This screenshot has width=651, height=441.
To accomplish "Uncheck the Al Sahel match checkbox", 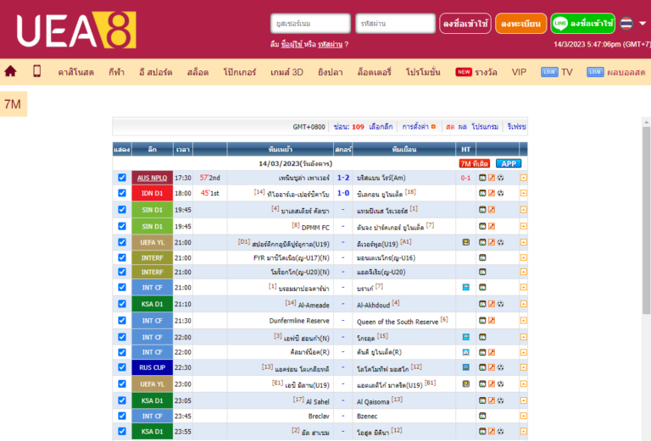I will click(x=122, y=400).
